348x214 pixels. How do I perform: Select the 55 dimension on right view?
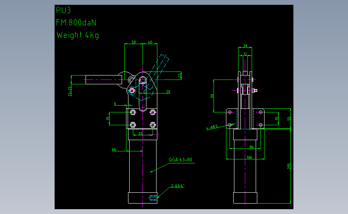click(x=289, y=118)
